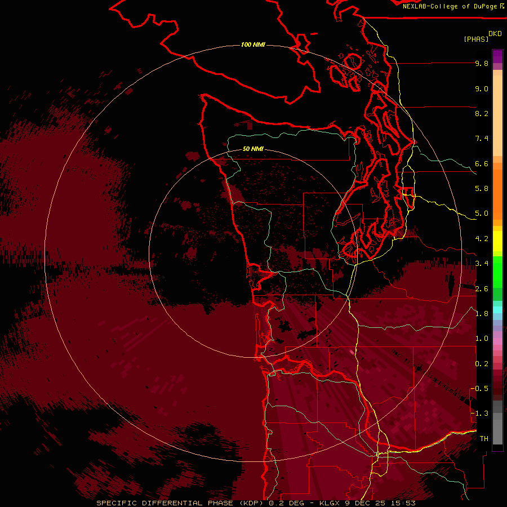Viewport: 507px width, 507px height.
Task: Click the [PHAS] legend unit label
Action: click(x=476, y=39)
